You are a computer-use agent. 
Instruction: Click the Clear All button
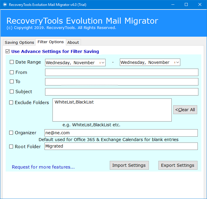[185, 110]
